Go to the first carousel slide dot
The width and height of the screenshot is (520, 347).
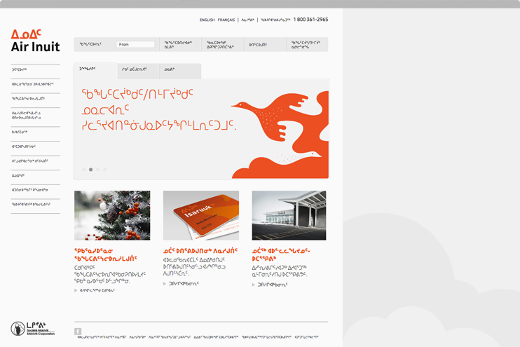(x=83, y=170)
